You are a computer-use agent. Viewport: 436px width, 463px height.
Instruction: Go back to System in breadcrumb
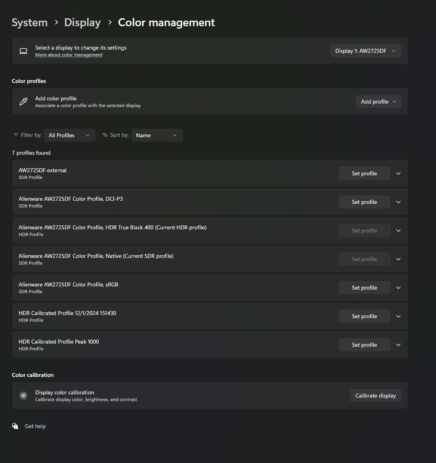coord(30,23)
